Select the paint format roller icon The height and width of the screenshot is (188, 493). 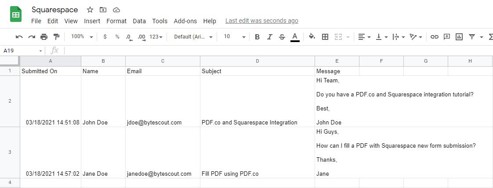pyautogui.click(x=56, y=37)
